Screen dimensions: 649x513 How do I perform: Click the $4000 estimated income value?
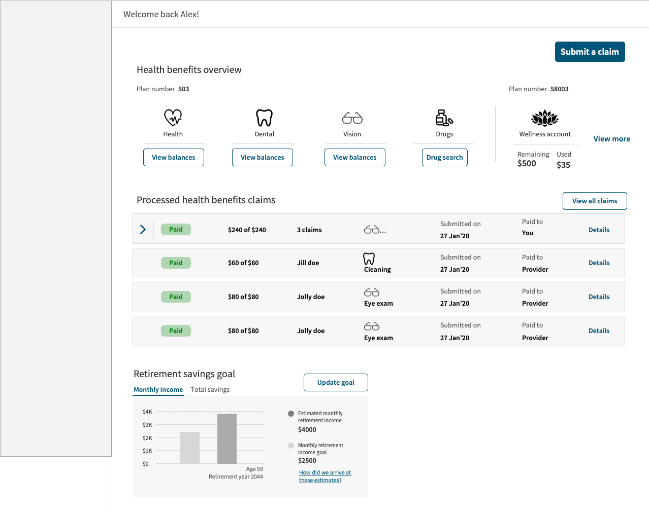tap(307, 430)
